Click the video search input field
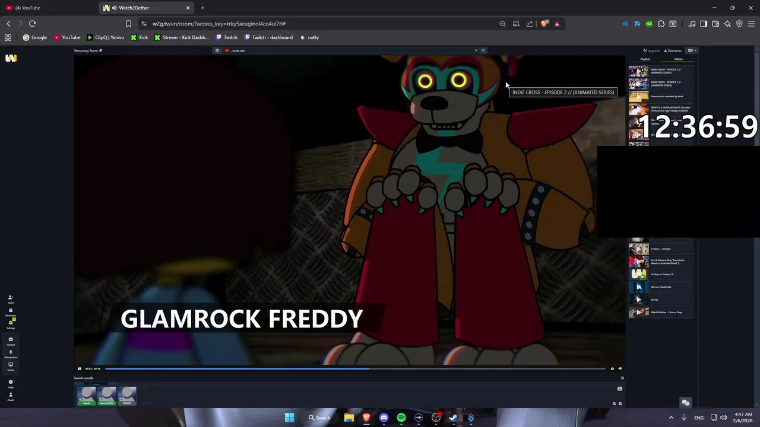The image size is (760, 427). 350,50
